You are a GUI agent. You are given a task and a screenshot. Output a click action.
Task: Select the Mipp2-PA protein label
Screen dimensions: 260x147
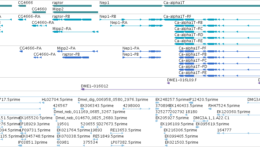point(66,48)
